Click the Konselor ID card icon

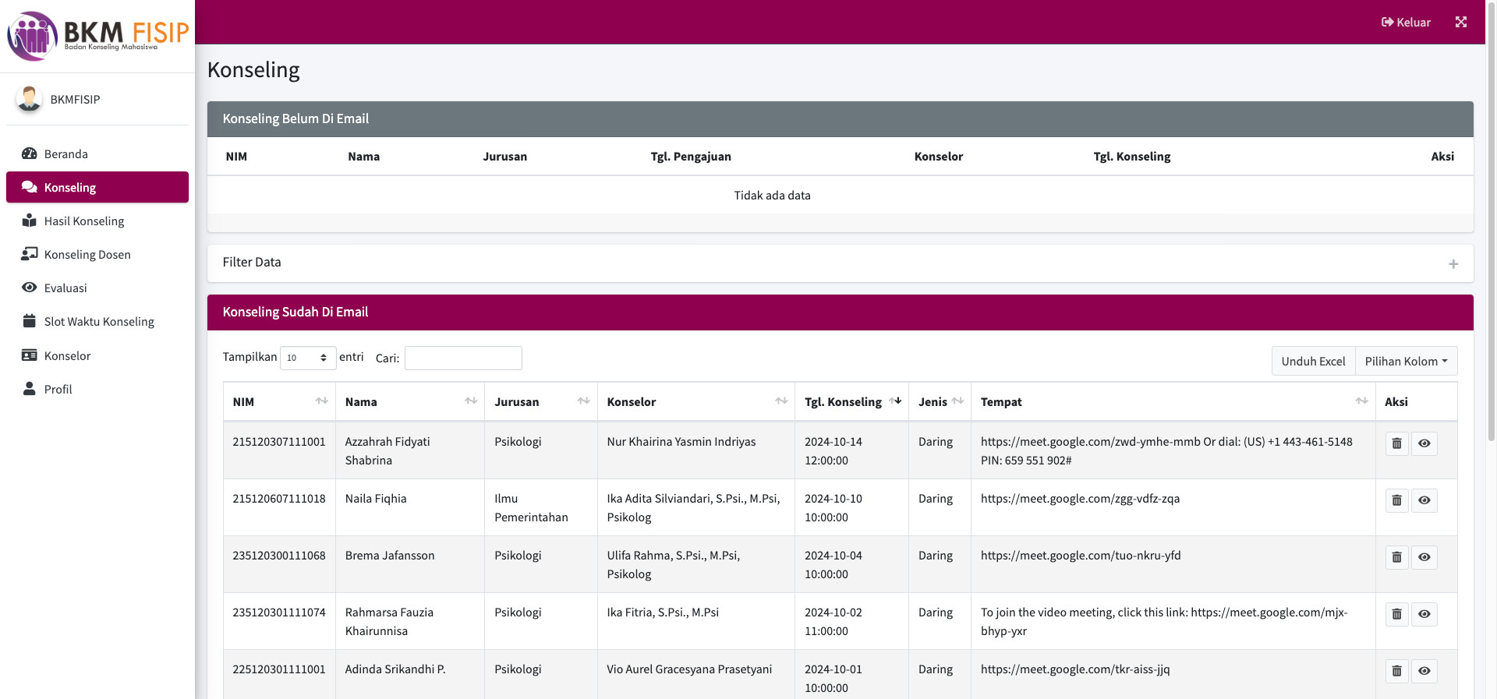pyautogui.click(x=30, y=355)
